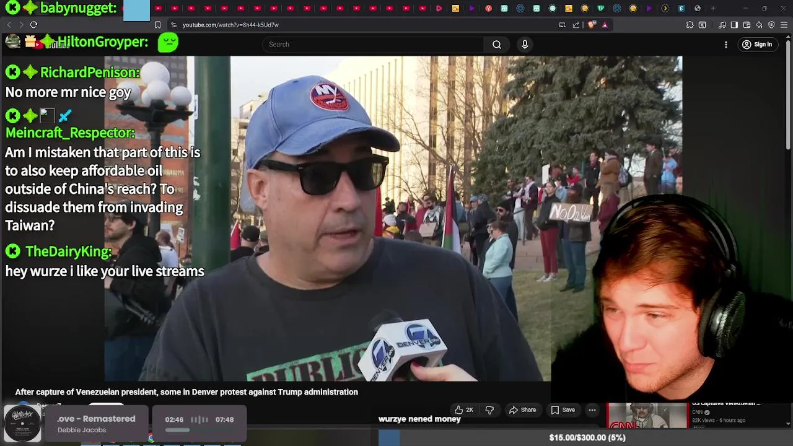Click the cast screen icon in address bar
This screenshot has width=793, height=446.
point(562,25)
